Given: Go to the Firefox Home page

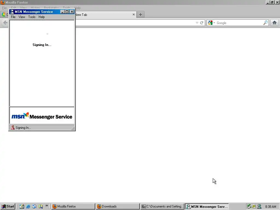Looking at the screenshot, I should point(275,23).
